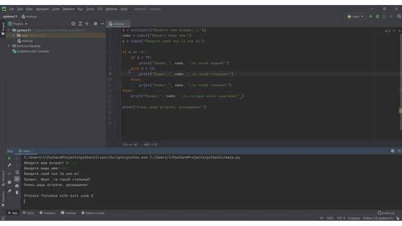This screenshot has width=402, height=226.
Task: Toggle the Structure side tab on left edge
Action: [3, 178]
